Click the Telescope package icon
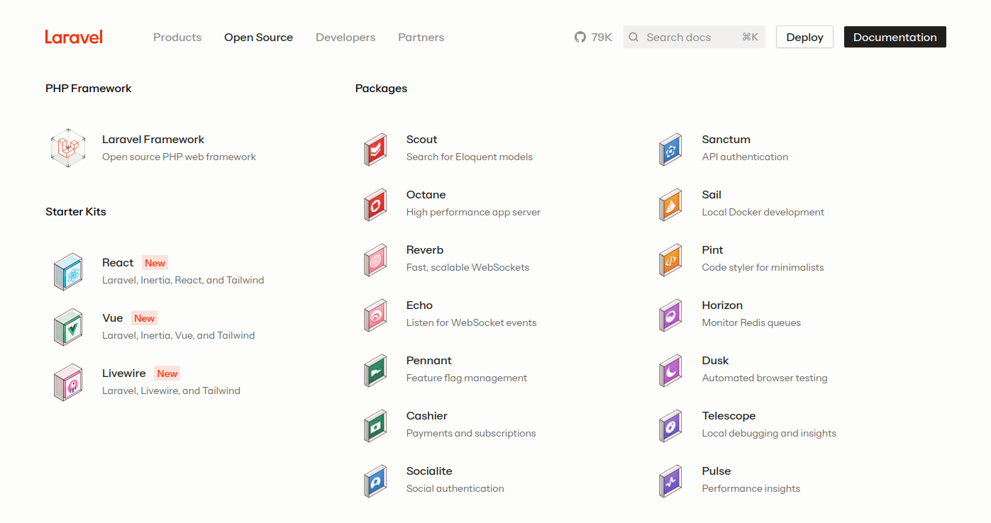Image resolution: width=991 pixels, height=523 pixels. coord(670,425)
